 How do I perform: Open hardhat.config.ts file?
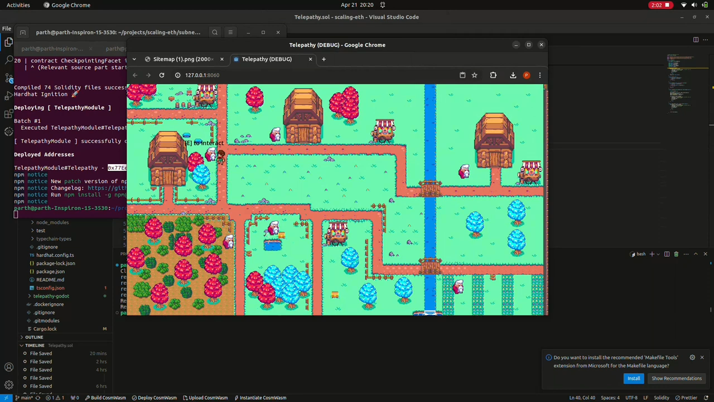click(x=55, y=255)
